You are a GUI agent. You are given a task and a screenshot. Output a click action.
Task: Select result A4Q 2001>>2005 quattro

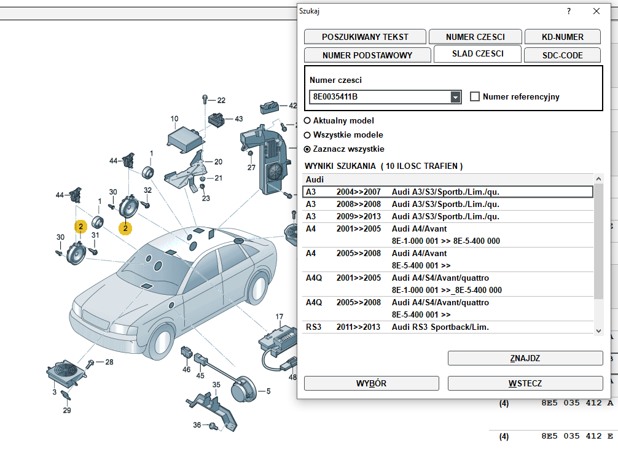tap(448, 284)
